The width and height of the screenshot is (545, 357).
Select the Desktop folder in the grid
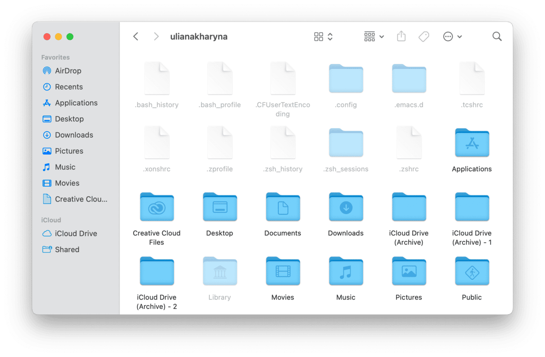(x=220, y=207)
